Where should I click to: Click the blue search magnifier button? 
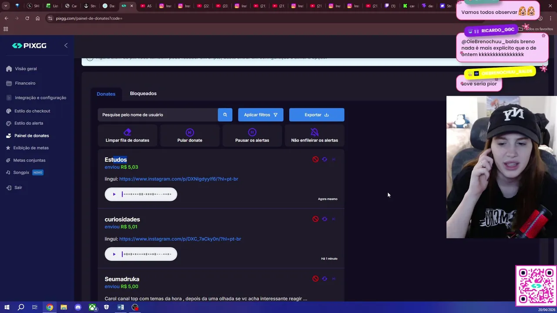pos(225,115)
